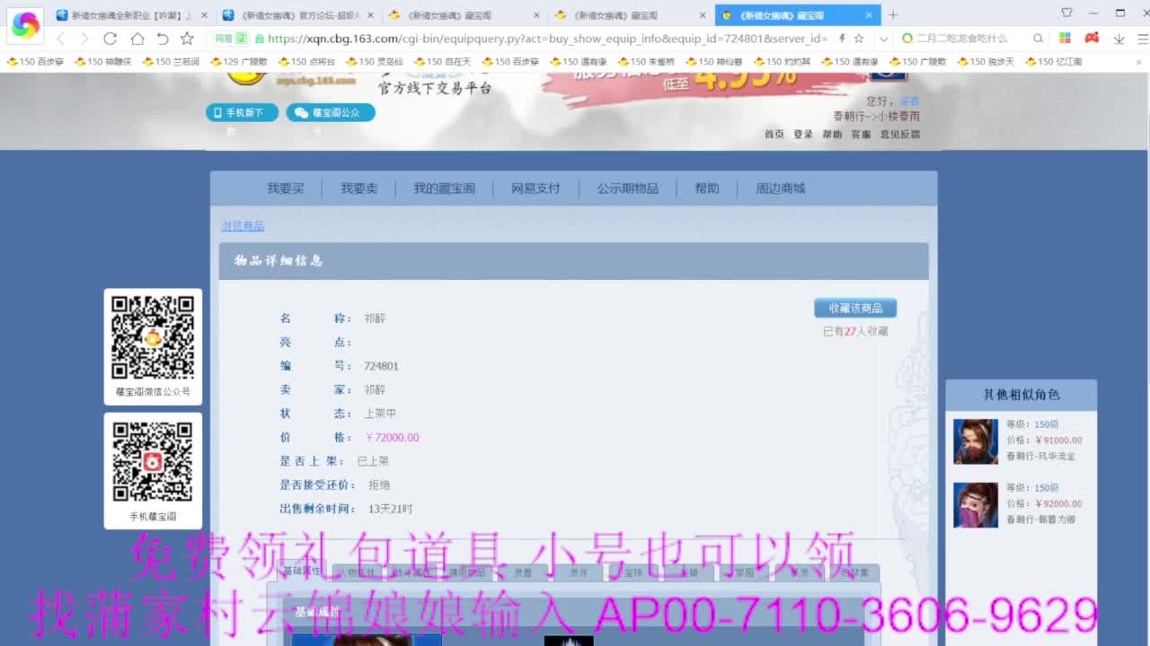This screenshot has height=646, width=1150.
Task: Open the colorful apps grid icon
Action: pos(1065,39)
